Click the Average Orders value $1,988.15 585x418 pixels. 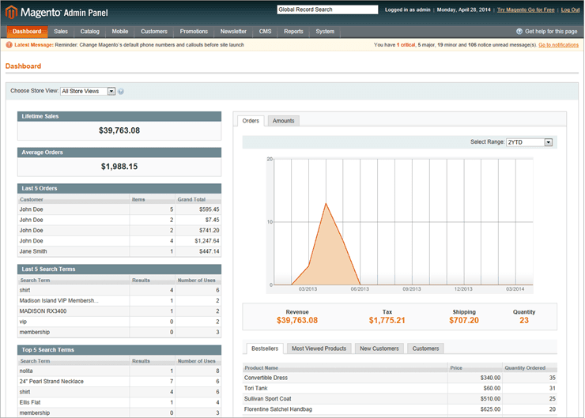[119, 167]
